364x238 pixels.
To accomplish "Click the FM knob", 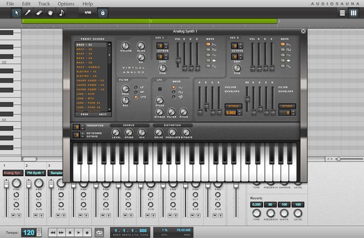I will (141, 57).
